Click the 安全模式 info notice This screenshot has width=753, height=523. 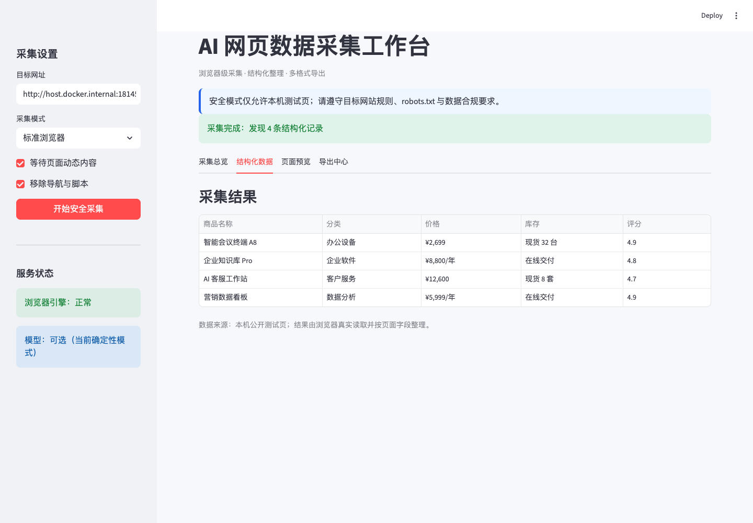click(x=455, y=101)
